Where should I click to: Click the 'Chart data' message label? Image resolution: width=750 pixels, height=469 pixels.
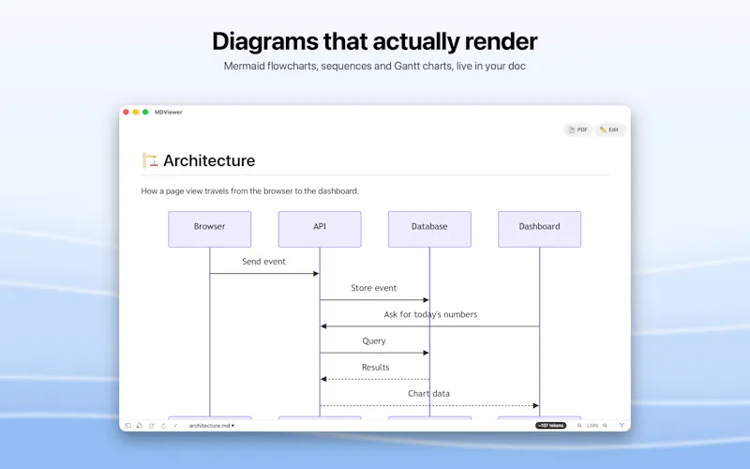tap(428, 394)
